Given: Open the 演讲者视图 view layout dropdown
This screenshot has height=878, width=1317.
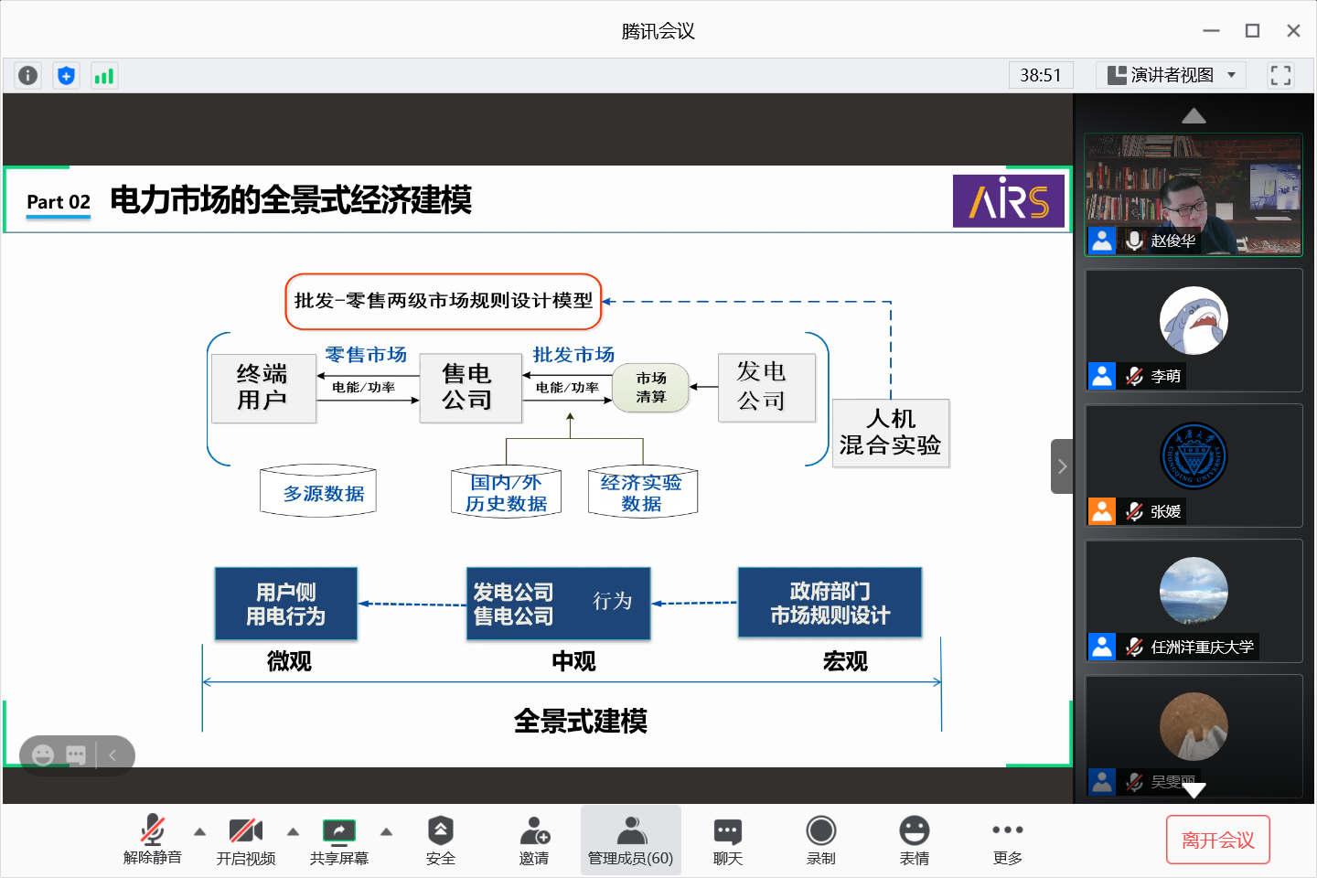Looking at the screenshot, I should [x=1171, y=75].
